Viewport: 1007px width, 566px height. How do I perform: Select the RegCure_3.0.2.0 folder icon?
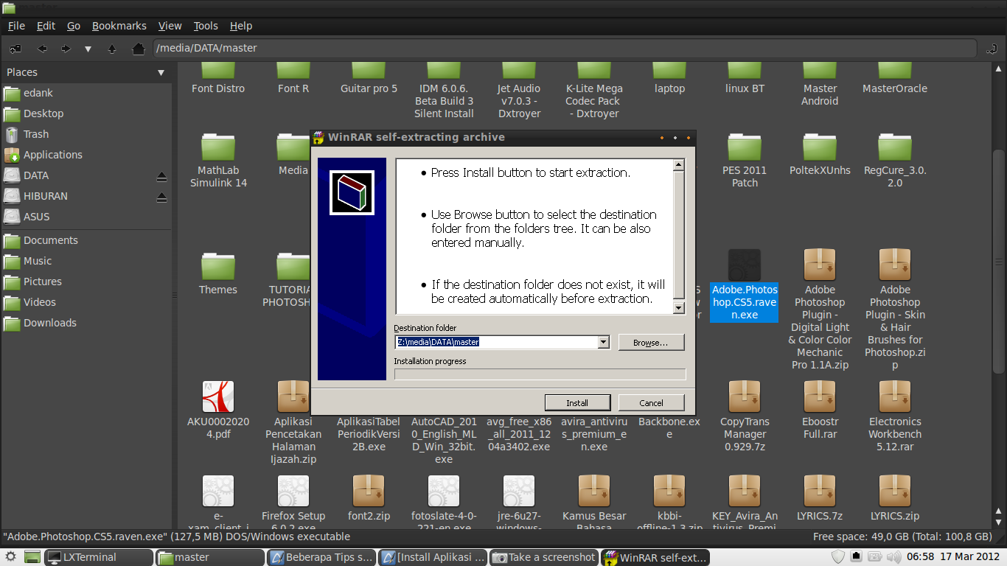pyautogui.click(x=895, y=147)
